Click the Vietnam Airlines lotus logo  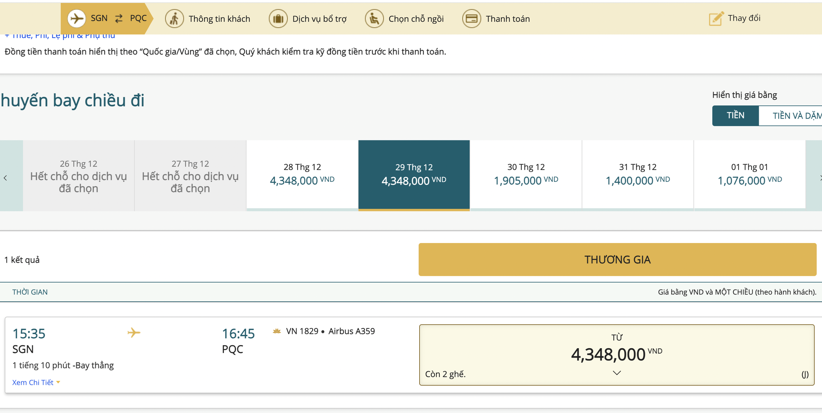click(277, 331)
